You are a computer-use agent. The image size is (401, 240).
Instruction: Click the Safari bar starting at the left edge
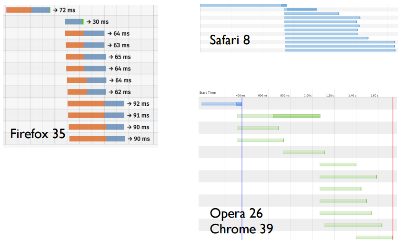coord(243,5)
